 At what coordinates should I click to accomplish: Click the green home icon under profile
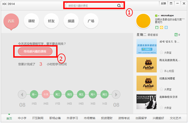pos(157,27)
